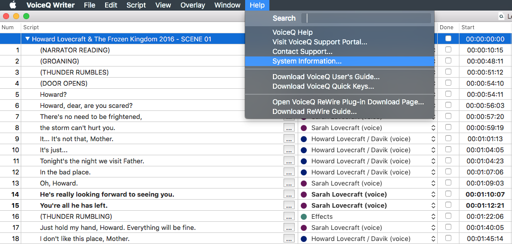Choose Download VoiceQ User's Guide
The width and height of the screenshot is (512, 244).
pyautogui.click(x=340, y=77)
